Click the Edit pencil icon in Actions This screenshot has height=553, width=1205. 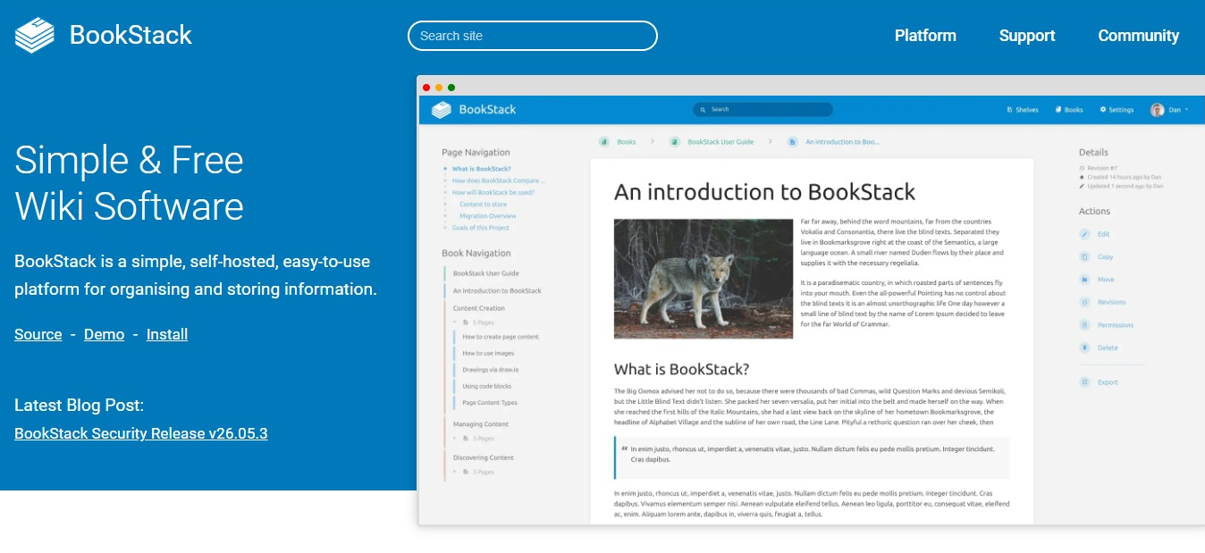1084,234
